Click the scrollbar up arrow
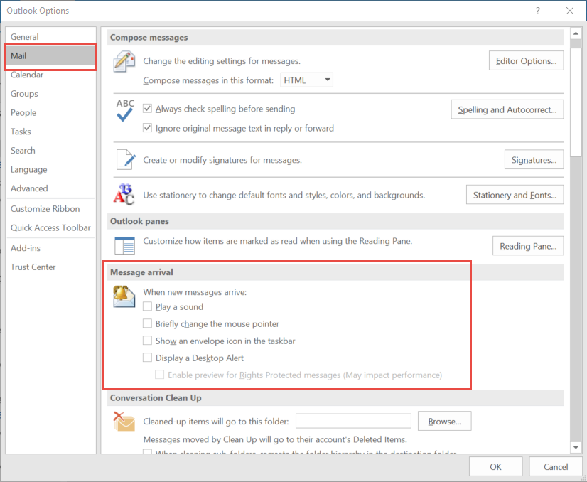 [576, 33]
